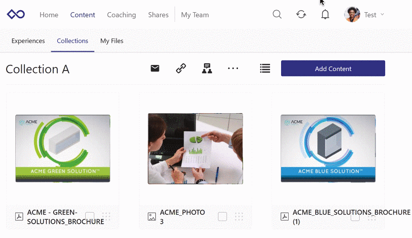Screen dimensions: 412x238
Task: Click PDF icon beside Green Solutions brochure
Action: coord(19,217)
